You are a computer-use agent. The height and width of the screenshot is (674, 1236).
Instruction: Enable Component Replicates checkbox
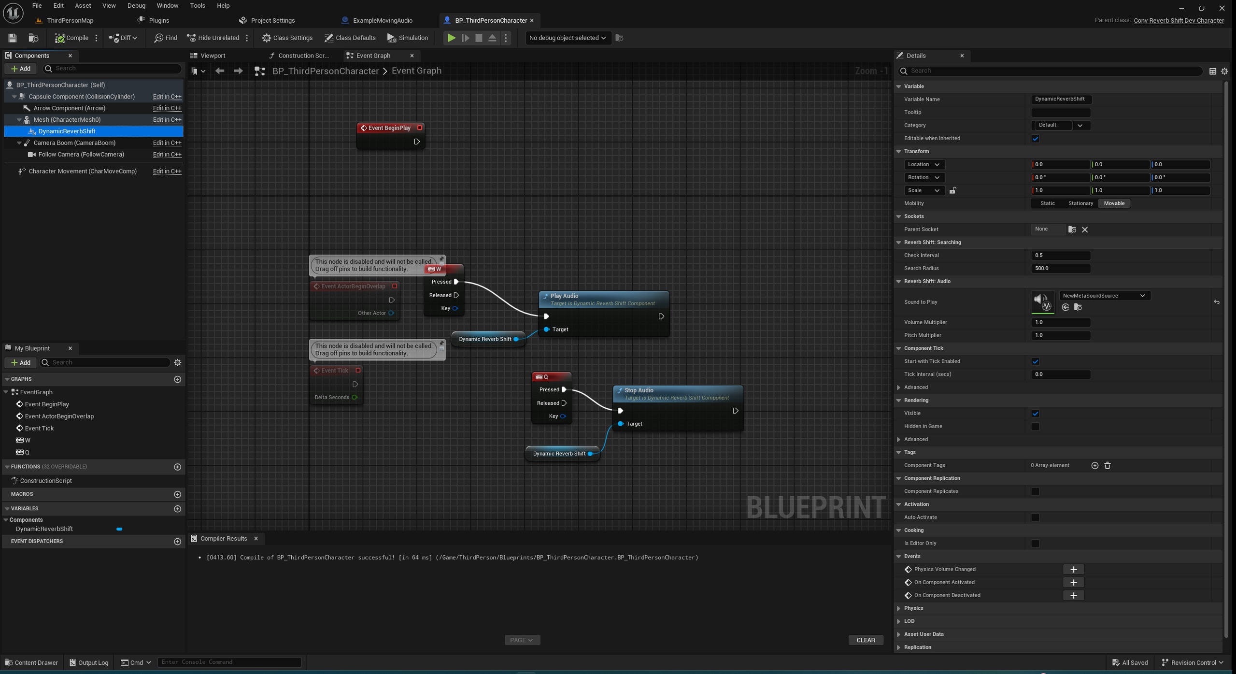pos(1035,491)
